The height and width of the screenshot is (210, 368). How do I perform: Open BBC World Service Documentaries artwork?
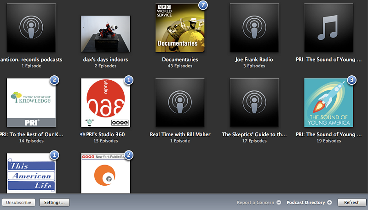click(180, 28)
